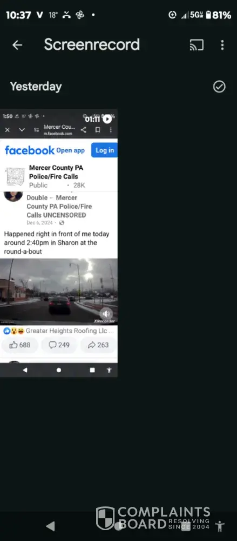Select all Yesterday items via checkmark circle
This screenshot has height=541, width=237.
point(219,87)
